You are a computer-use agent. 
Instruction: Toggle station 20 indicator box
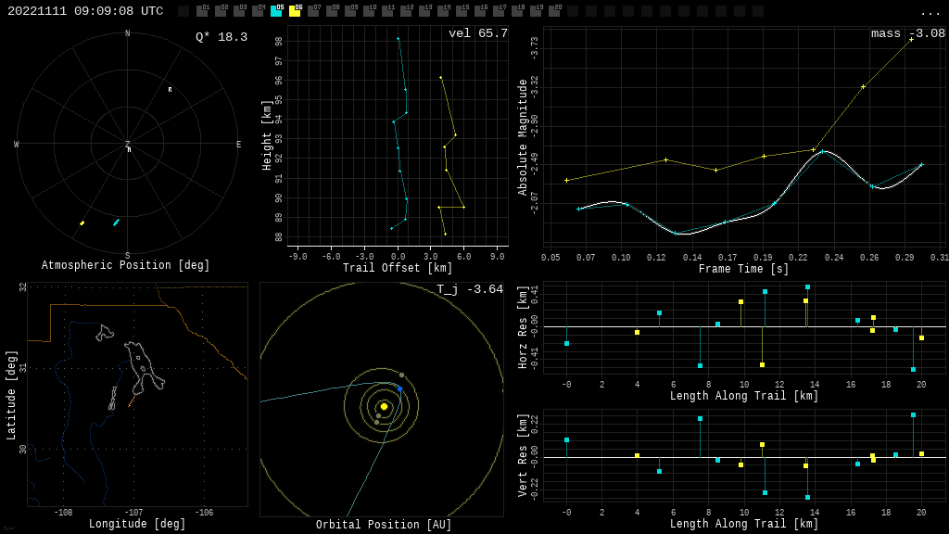click(x=554, y=11)
